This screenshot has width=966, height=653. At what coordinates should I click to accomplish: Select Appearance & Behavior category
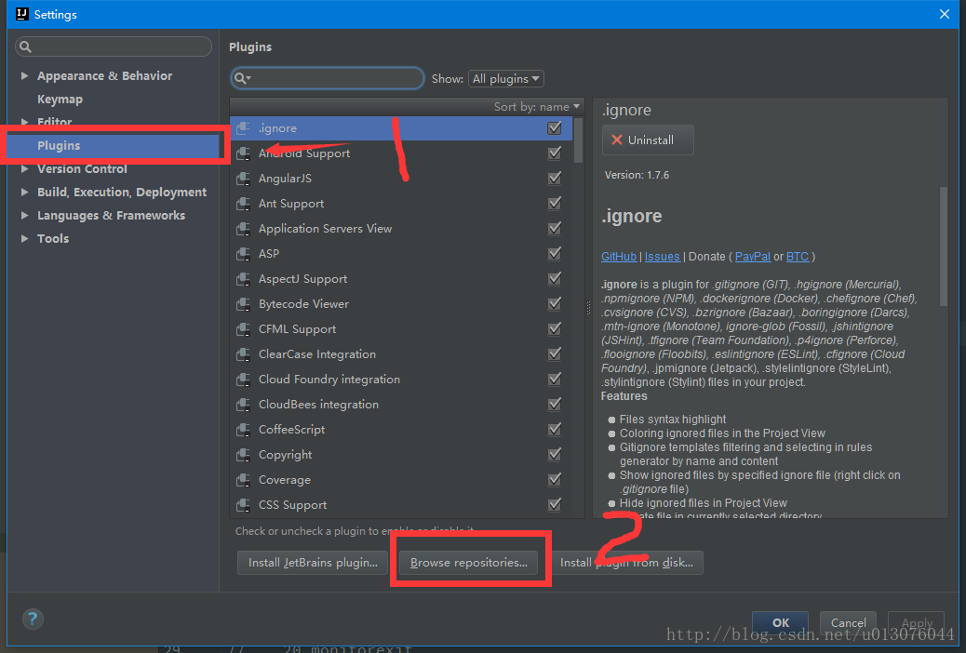click(x=105, y=75)
